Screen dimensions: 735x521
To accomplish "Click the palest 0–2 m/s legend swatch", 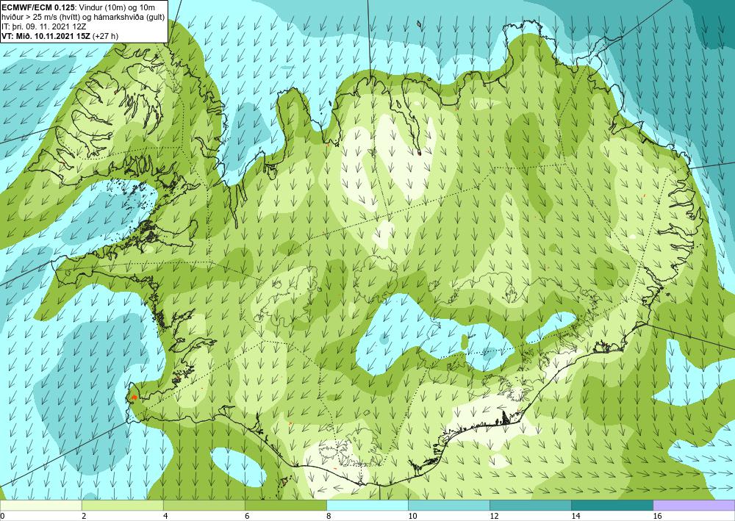I will (x=40, y=506).
